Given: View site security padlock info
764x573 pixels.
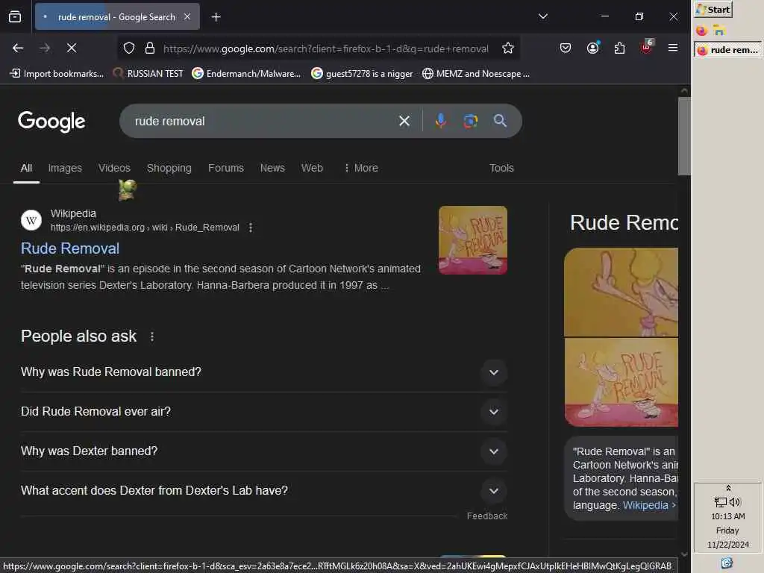Looking at the screenshot, I should tap(149, 48).
